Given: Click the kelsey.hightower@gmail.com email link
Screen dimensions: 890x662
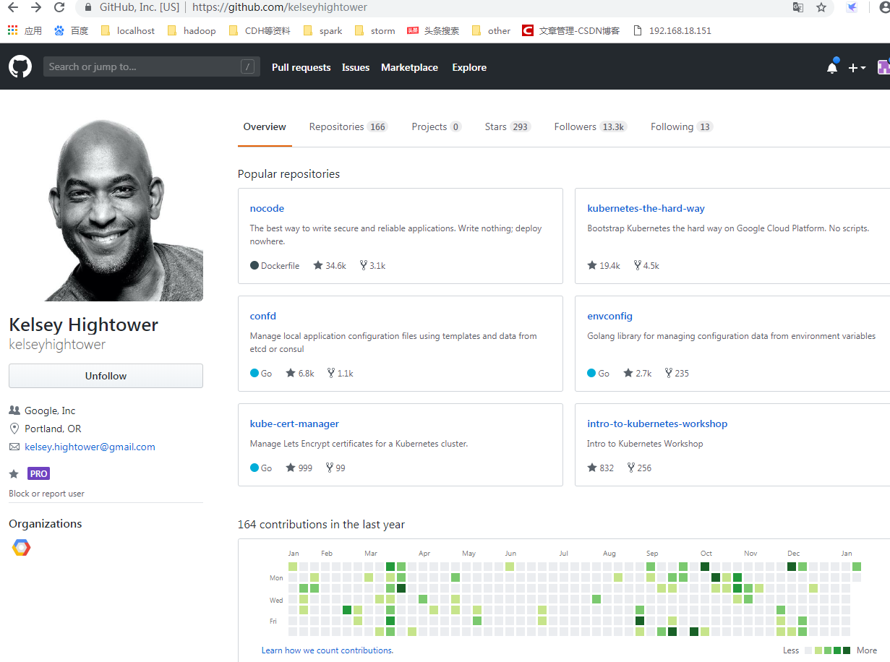Looking at the screenshot, I should pos(90,447).
